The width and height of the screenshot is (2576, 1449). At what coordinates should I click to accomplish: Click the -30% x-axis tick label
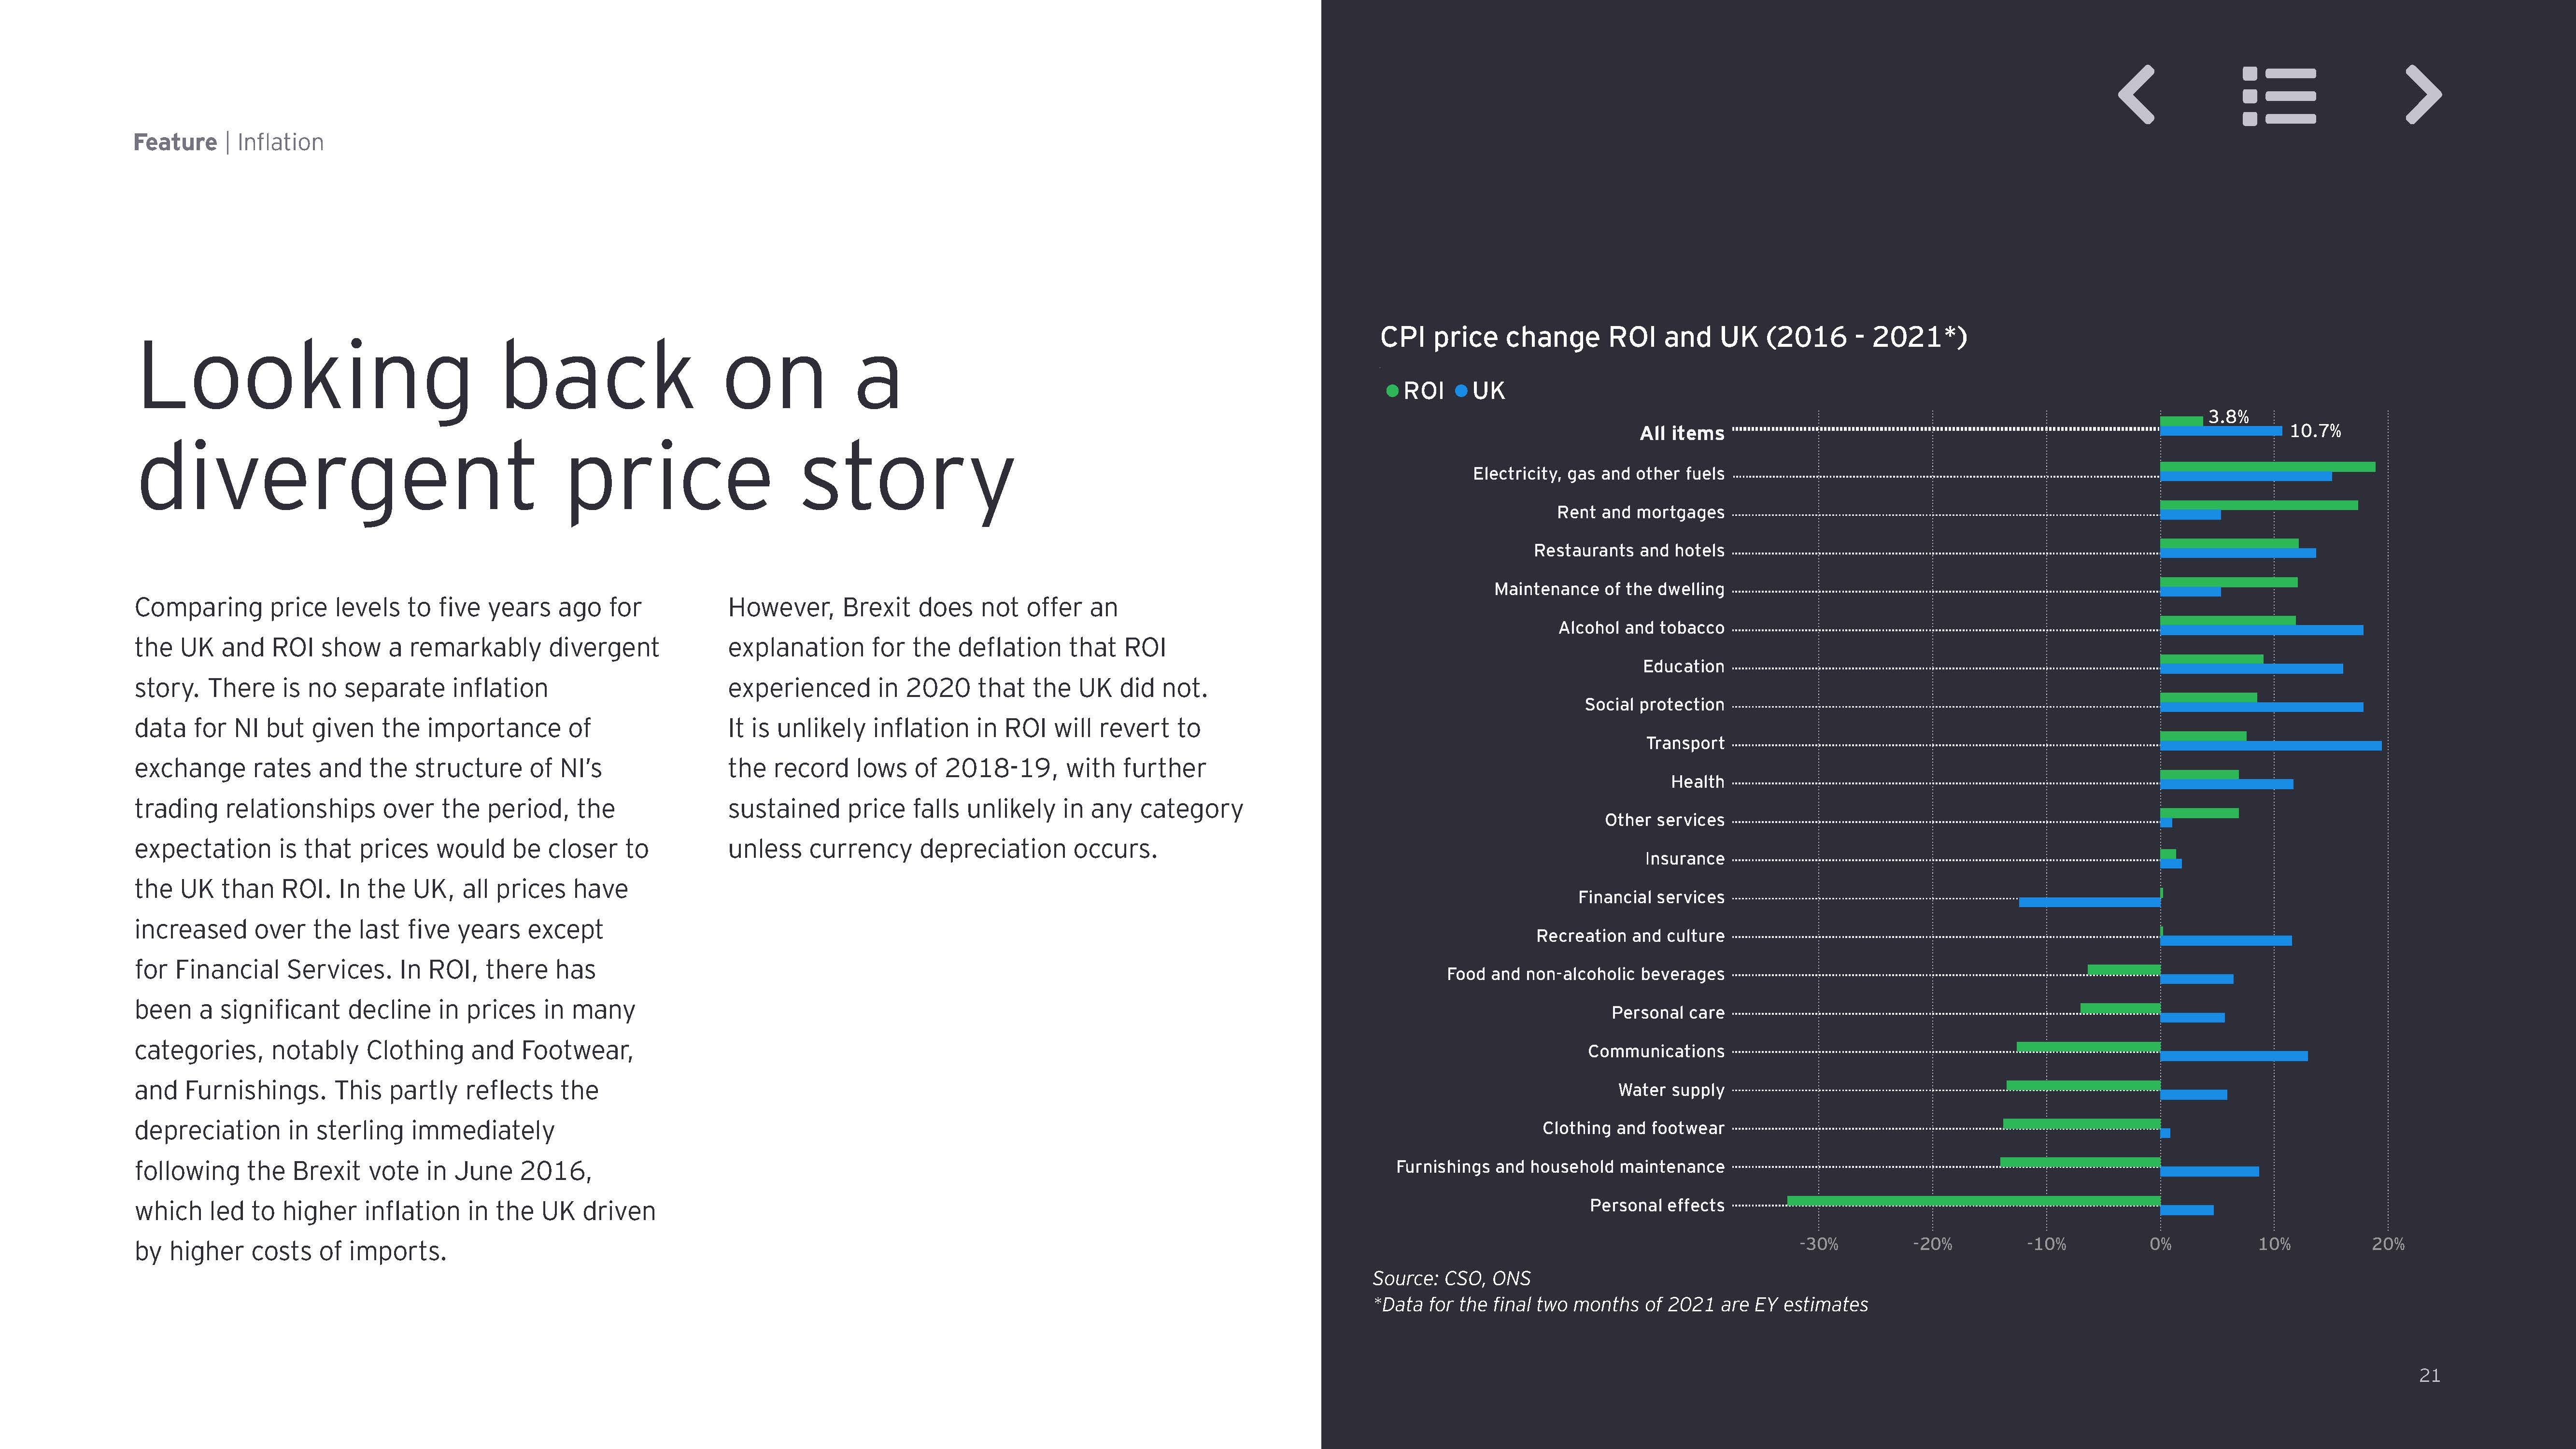pos(1818,1244)
